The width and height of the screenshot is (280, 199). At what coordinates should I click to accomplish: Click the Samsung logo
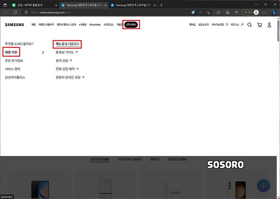point(14,25)
